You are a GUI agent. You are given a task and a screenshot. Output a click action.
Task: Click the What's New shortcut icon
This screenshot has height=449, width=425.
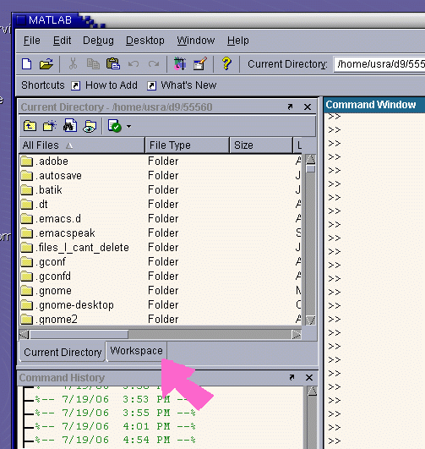[151, 85]
